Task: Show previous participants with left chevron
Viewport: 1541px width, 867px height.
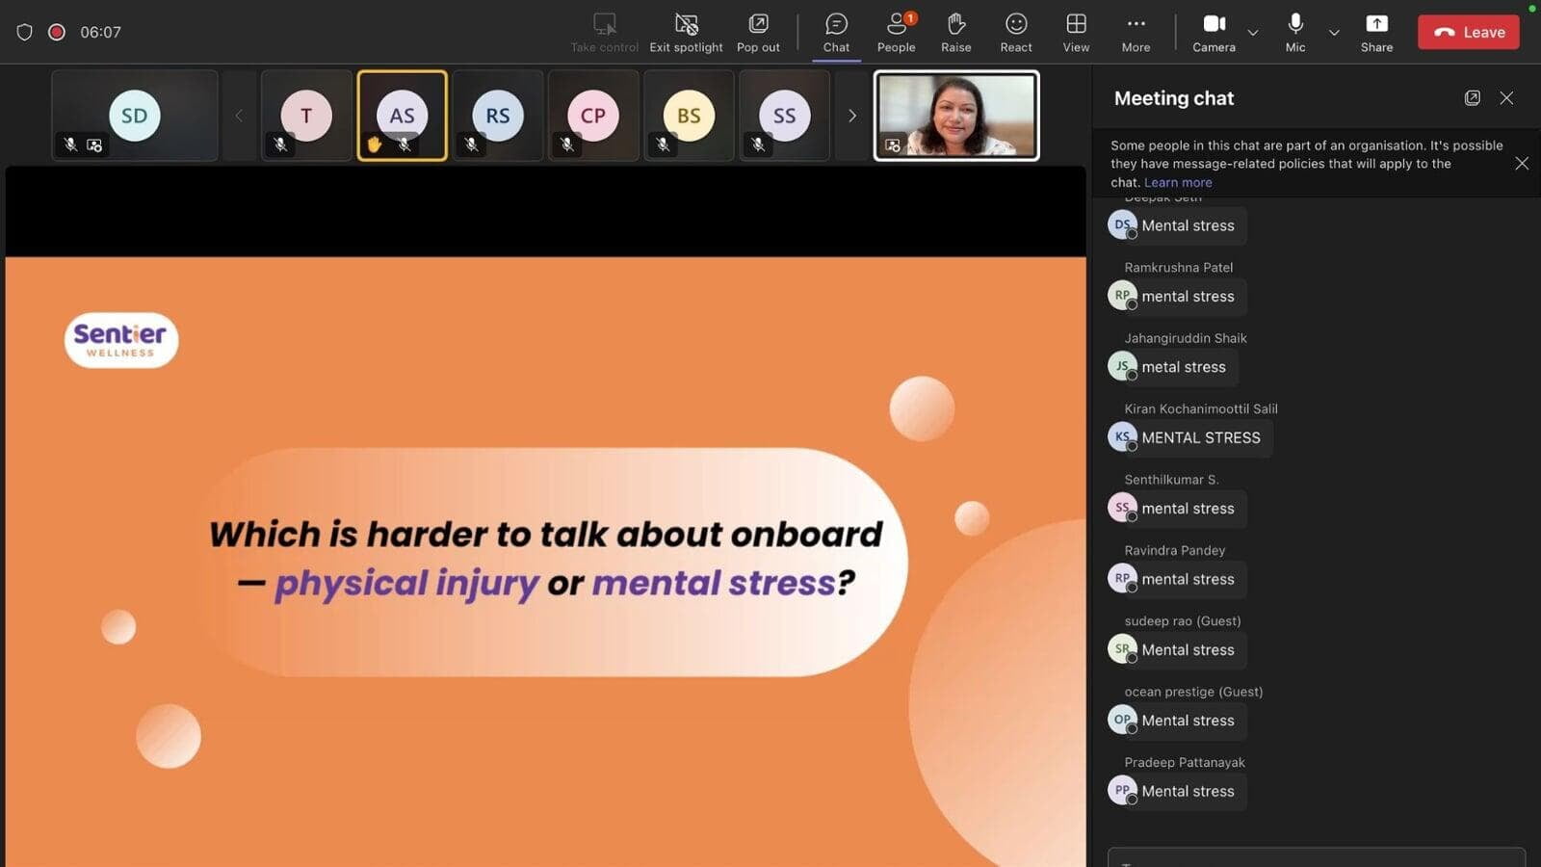Action: (239, 116)
